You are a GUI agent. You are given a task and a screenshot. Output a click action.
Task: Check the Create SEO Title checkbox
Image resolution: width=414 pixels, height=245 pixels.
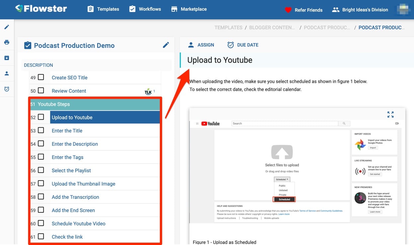(x=41, y=77)
